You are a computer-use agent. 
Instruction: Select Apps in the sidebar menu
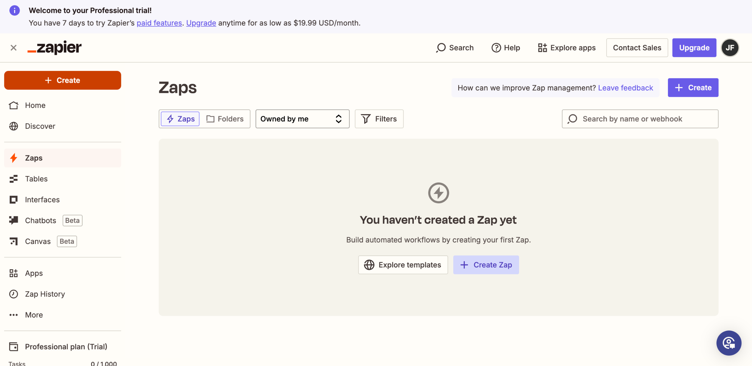[x=34, y=273]
